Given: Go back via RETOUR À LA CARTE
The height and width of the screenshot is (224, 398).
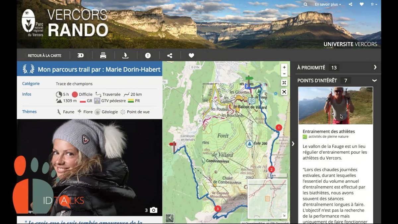Looking at the screenshot, I should (44, 56).
